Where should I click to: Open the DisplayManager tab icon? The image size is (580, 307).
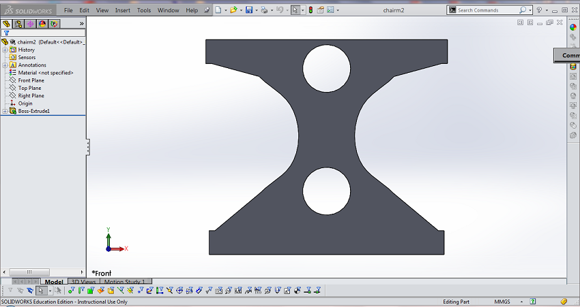42,23
